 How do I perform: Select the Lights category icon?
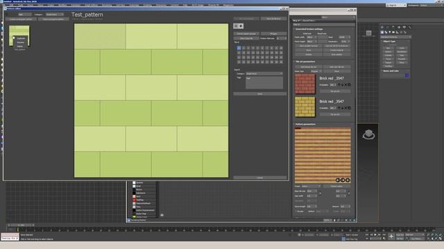[390, 33]
